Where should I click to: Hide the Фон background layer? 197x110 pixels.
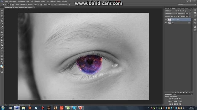166,23
